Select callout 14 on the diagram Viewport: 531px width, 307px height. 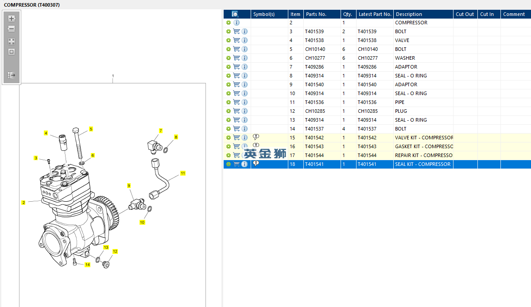pos(87,265)
